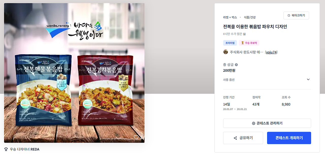Open the abalone fried rice pouch image
The width and height of the screenshot is (325, 155).
pyautogui.click(x=74, y=73)
